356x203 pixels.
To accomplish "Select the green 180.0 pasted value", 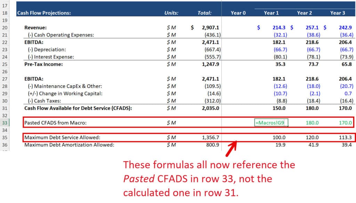I will click(313, 122).
